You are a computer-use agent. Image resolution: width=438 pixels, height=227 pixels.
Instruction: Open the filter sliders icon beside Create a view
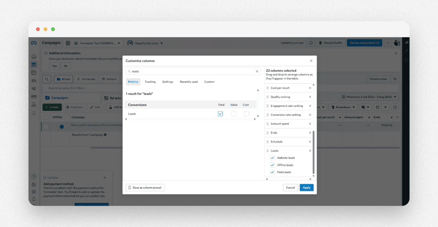[x=395, y=79]
